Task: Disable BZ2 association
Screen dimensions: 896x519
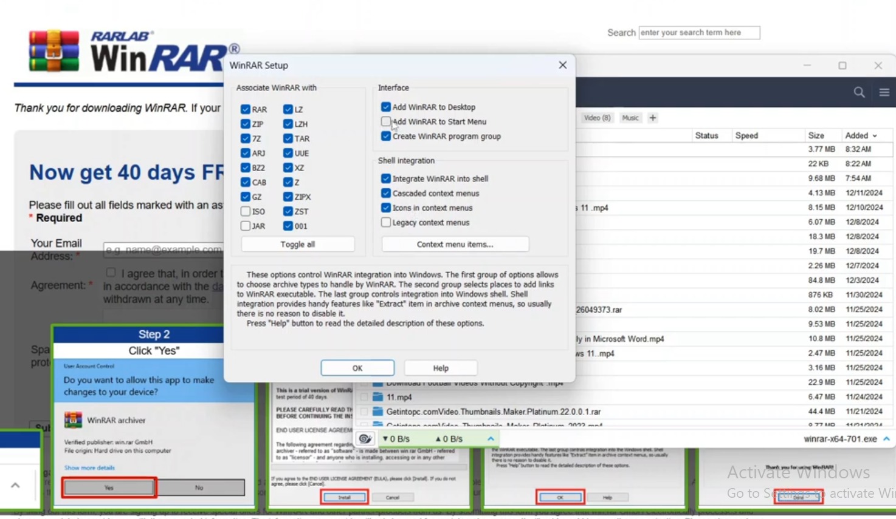Action: [x=246, y=168]
